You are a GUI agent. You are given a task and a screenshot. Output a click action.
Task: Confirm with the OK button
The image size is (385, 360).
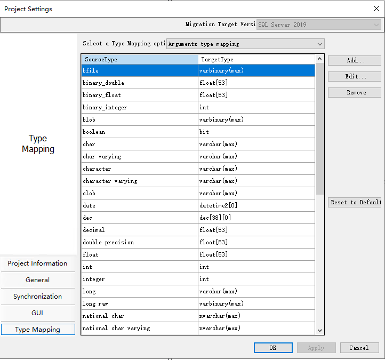pyautogui.click(x=273, y=348)
